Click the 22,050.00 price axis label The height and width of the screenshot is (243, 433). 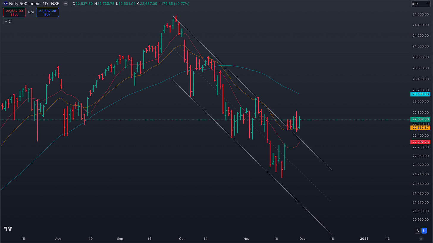point(421,156)
